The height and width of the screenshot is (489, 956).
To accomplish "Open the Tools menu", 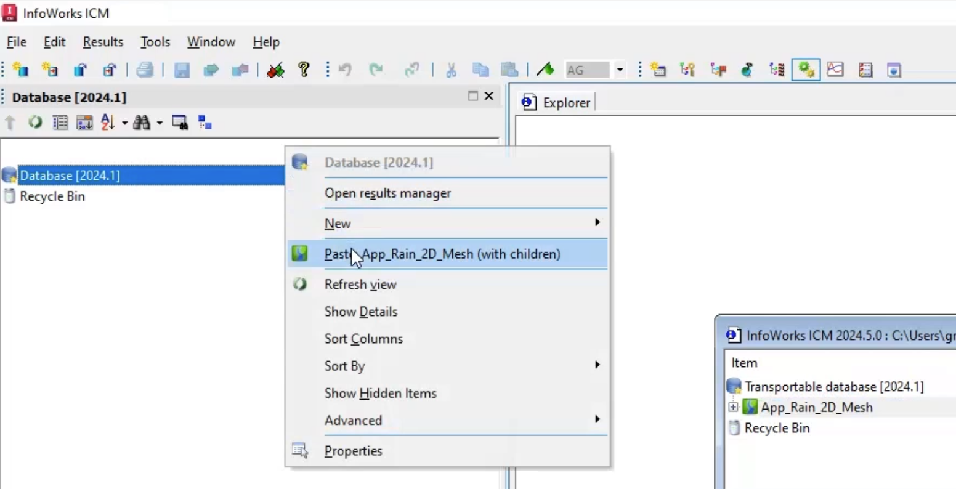I will tap(155, 42).
